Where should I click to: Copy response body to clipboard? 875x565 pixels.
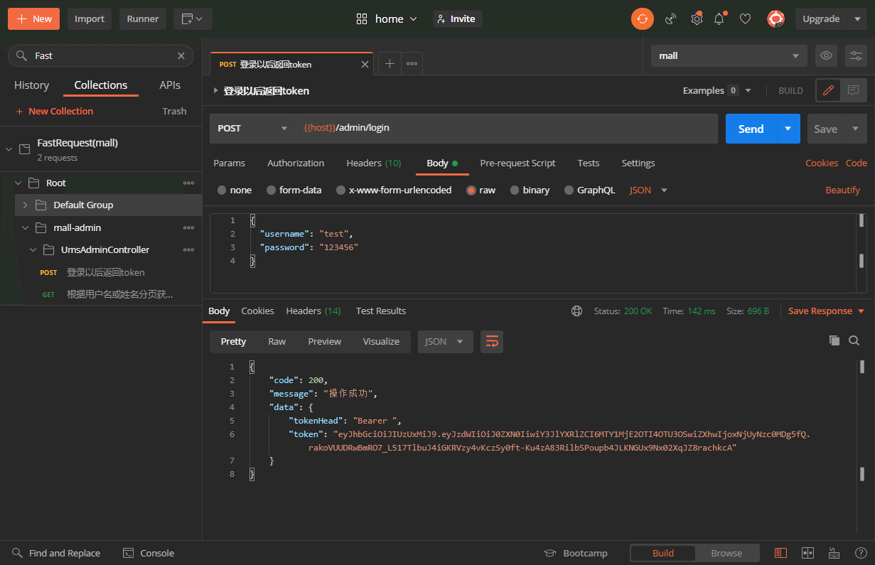point(834,340)
